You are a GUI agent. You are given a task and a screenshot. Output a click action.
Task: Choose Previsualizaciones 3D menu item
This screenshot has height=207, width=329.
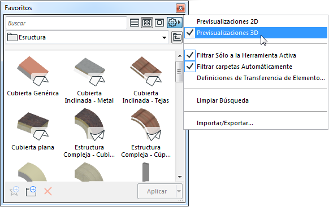pos(256,33)
